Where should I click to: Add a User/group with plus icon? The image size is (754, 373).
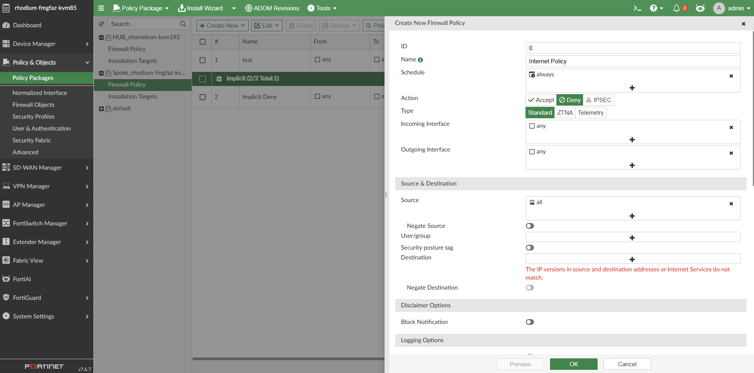(632, 238)
